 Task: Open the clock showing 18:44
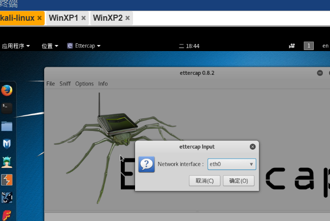tap(189, 46)
